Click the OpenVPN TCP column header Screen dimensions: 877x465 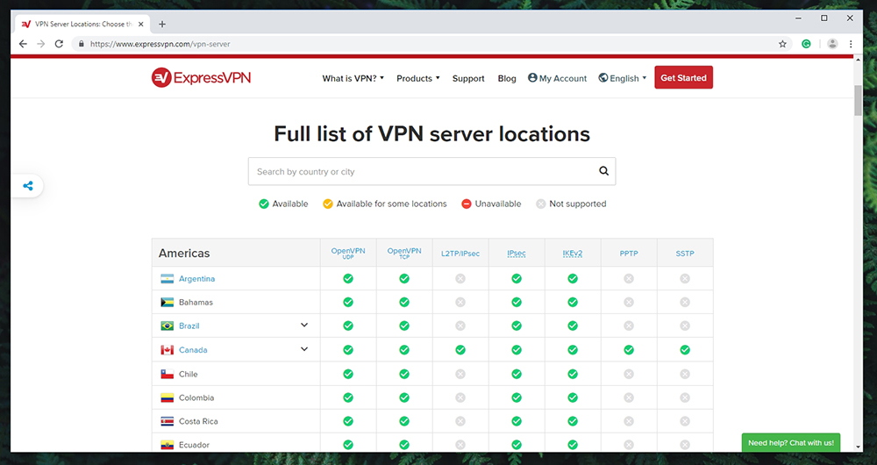(403, 253)
